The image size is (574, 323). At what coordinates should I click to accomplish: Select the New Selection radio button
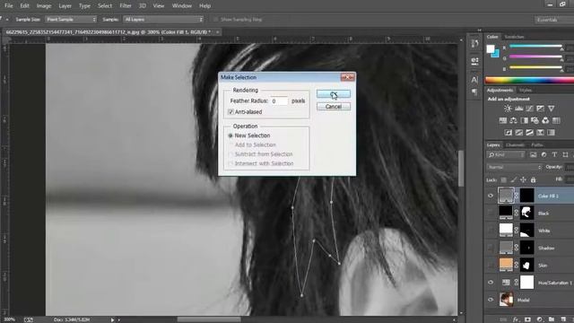tap(230, 135)
